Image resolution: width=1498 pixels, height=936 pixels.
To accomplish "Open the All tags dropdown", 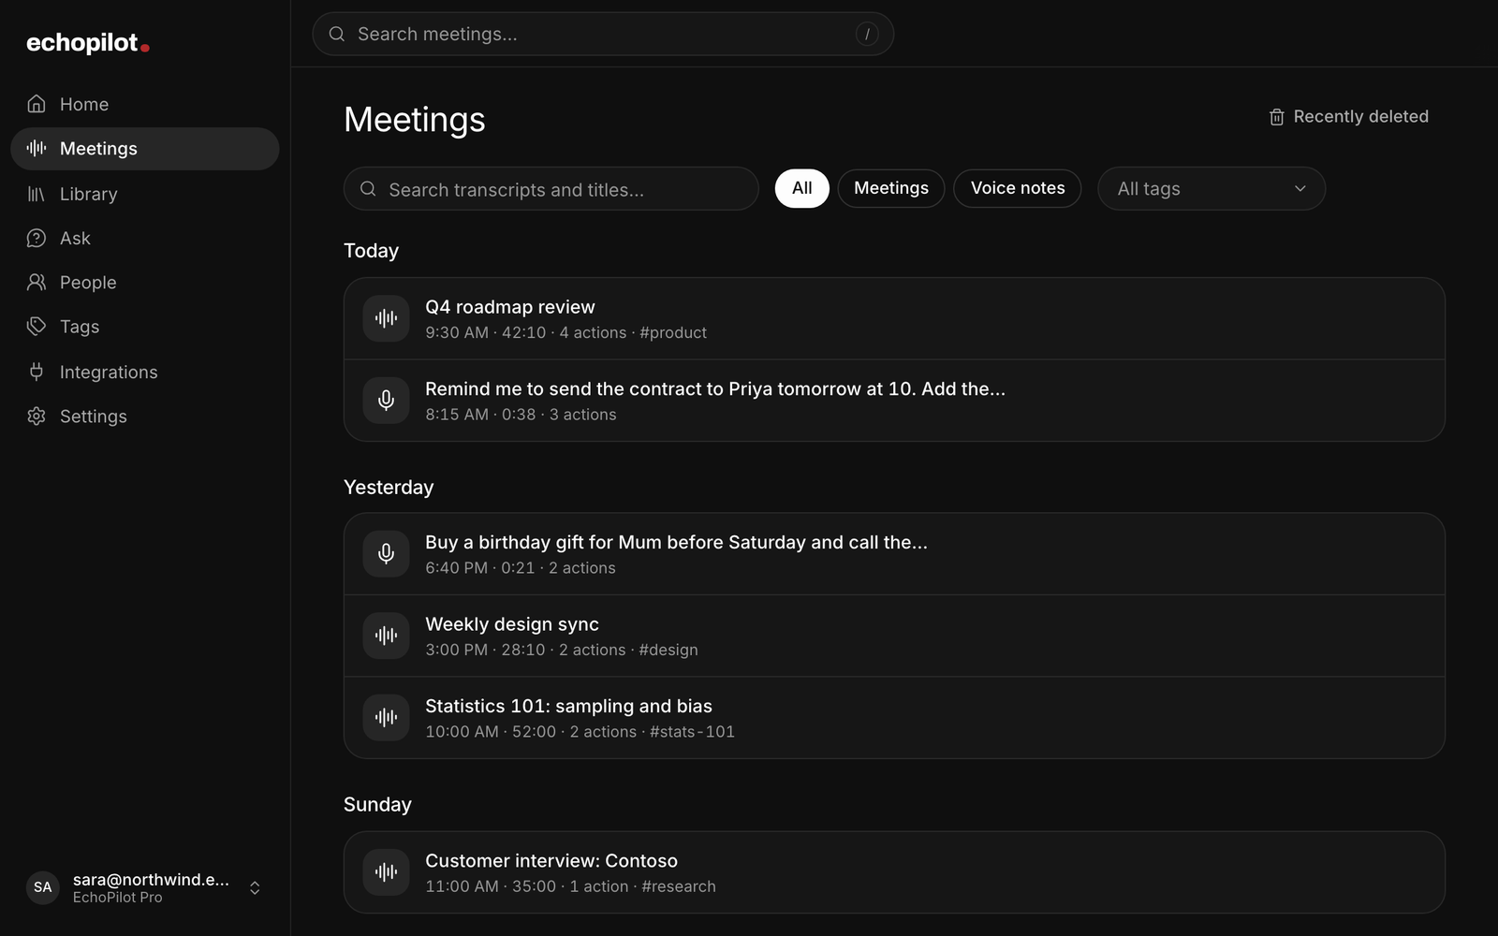I will pyautogui.click(x=1212, y=188).
